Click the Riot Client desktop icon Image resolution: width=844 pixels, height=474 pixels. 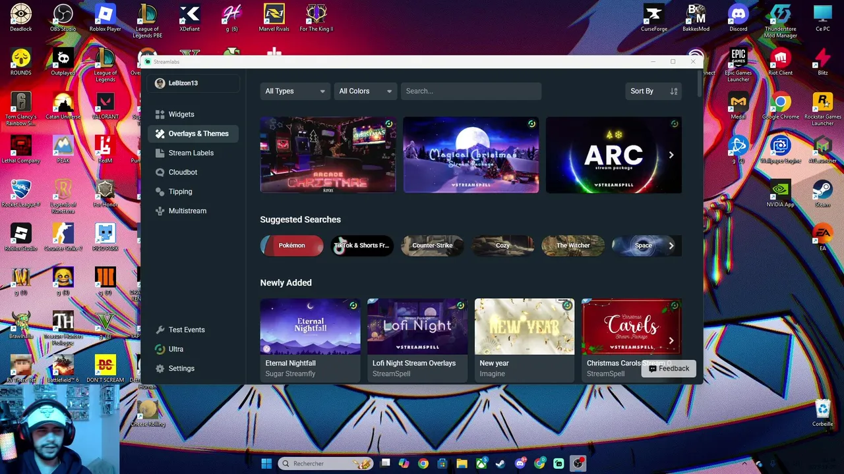click(x=781, y=62)
